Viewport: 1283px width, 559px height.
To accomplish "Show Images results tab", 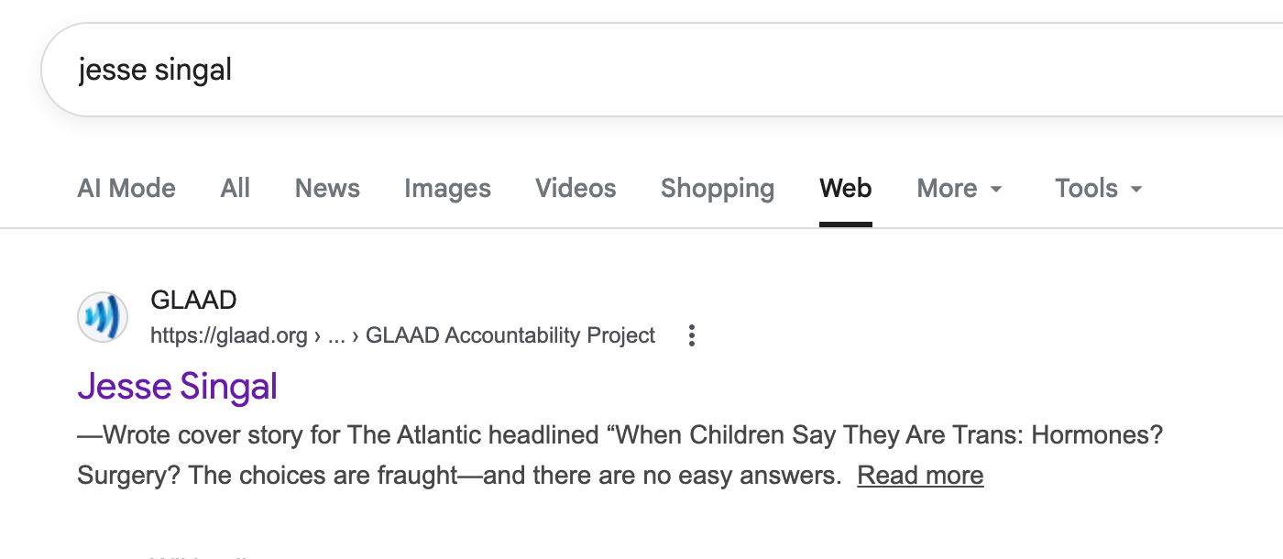I will 447,189.
